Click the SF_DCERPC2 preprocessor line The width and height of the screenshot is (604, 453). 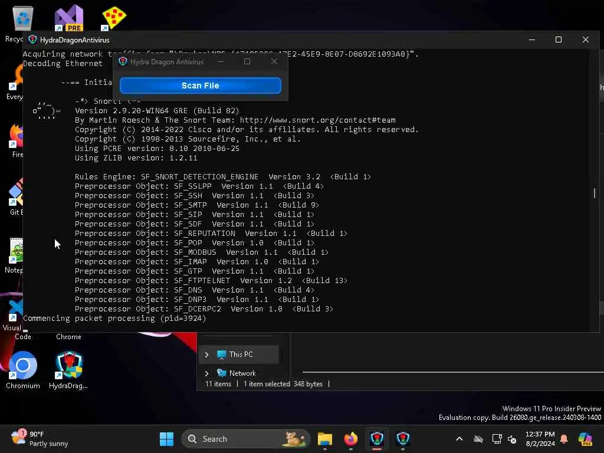point(204,309)
